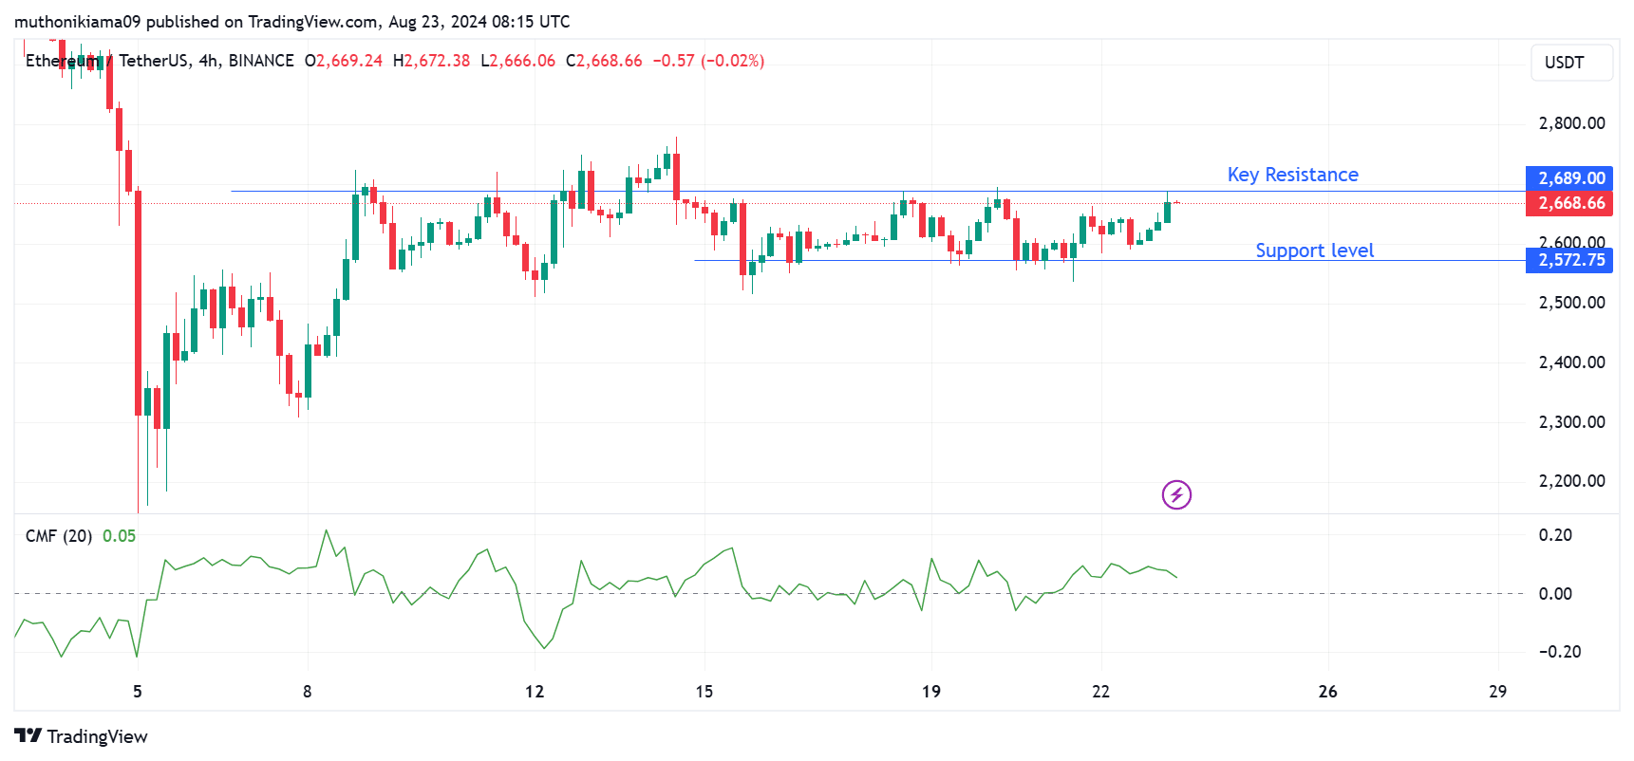Click date 29 on the time axis
The height and width of the screenshot is (761, 1634).
pyautogui.click(x=1497, y=692)
